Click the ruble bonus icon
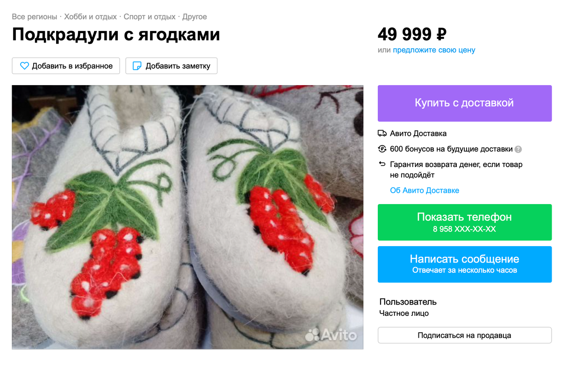This screenshot has height=365, width=561. coord(382,149)
